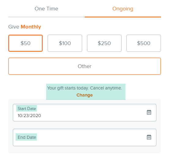Image resolution: width=171 pixels, height=156 pixels.
Task: Click the Start Date field value 10/23/2020
Action: 29,116
